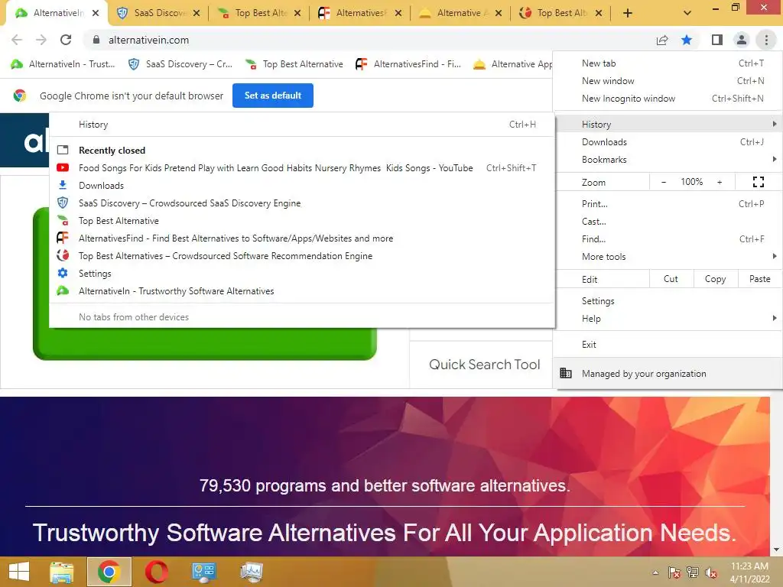
Task: Toggle fullscreen mode icon
Action: pyautogui.click(x=758, y=182)
